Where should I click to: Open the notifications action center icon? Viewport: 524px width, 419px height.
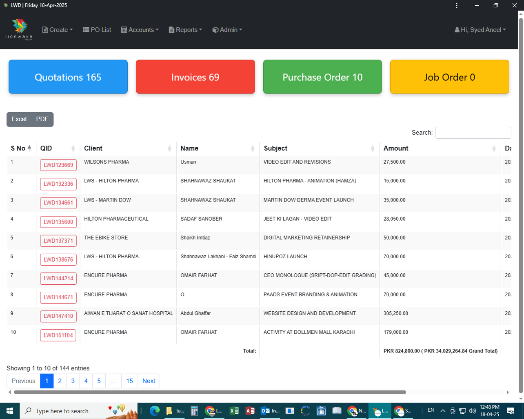point(510,411)
